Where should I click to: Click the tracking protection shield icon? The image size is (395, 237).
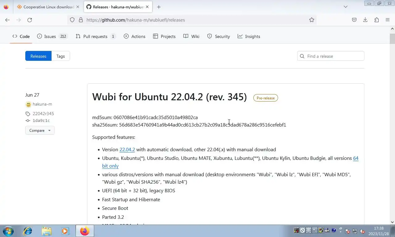[x=72, y=20]
